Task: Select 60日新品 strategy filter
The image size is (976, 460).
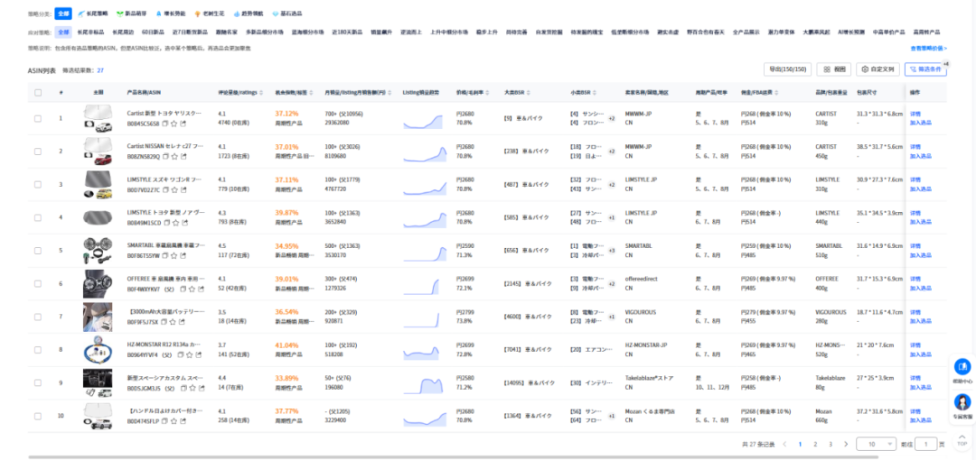Action: coord(153,32)
